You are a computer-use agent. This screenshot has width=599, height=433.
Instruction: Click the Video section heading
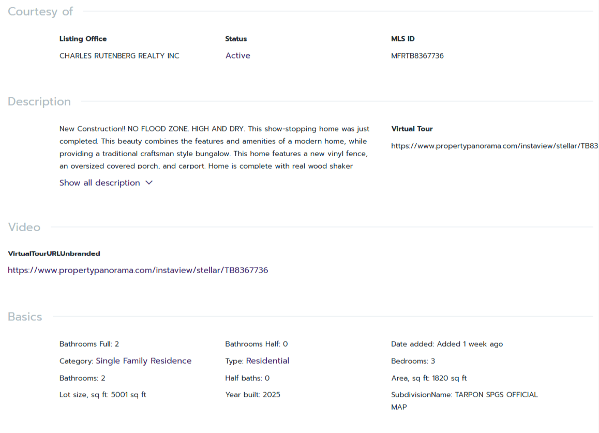[x=24, y=227]
